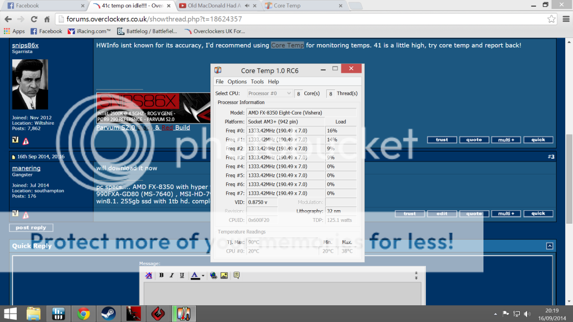Go to the browser home page icon
The height and width of the screenshot is (322, 573).
point(47,19)
